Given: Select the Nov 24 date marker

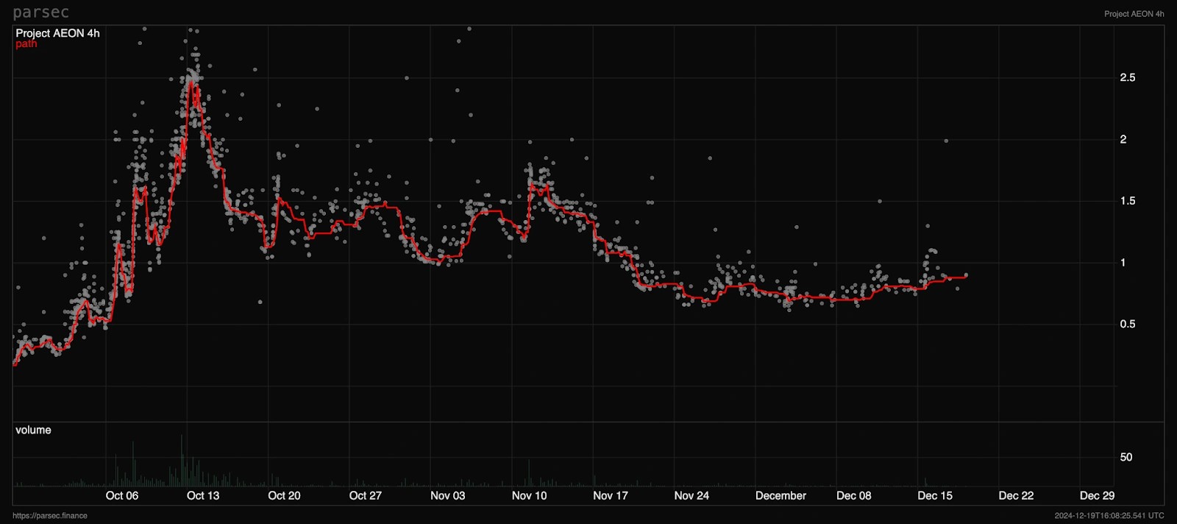Looking at the screenshot, I should [x=691, y=495].
